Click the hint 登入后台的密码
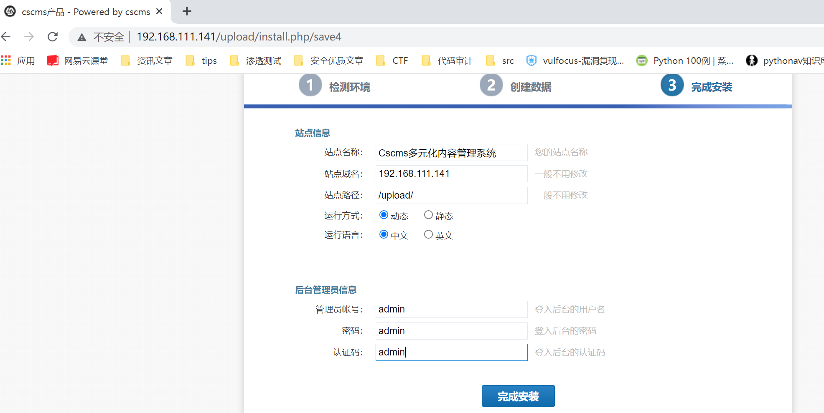This screenshot has height=413, width=824. (x=566, y=331)
